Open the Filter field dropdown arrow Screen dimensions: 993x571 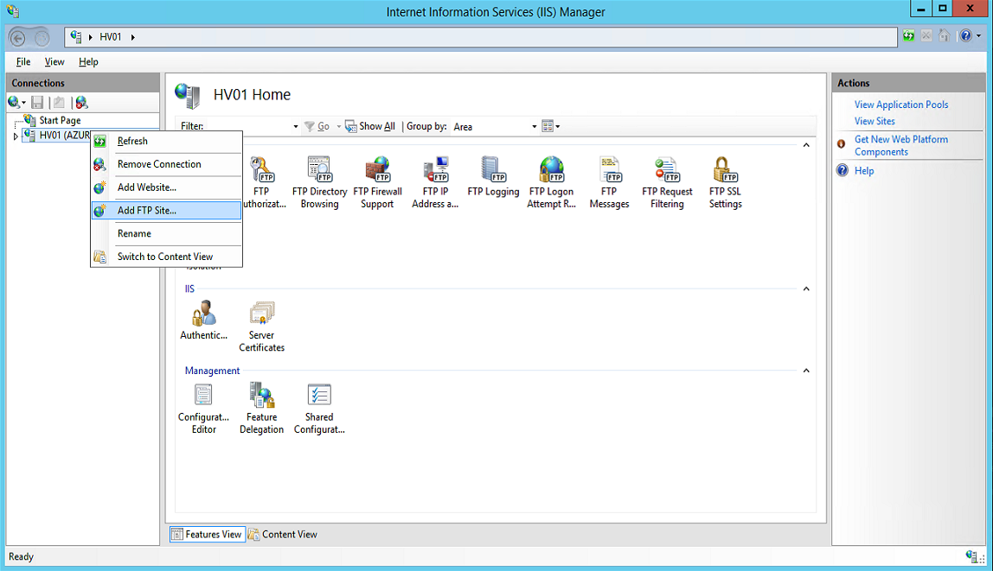pyautogui.click(x=295, y=126)
